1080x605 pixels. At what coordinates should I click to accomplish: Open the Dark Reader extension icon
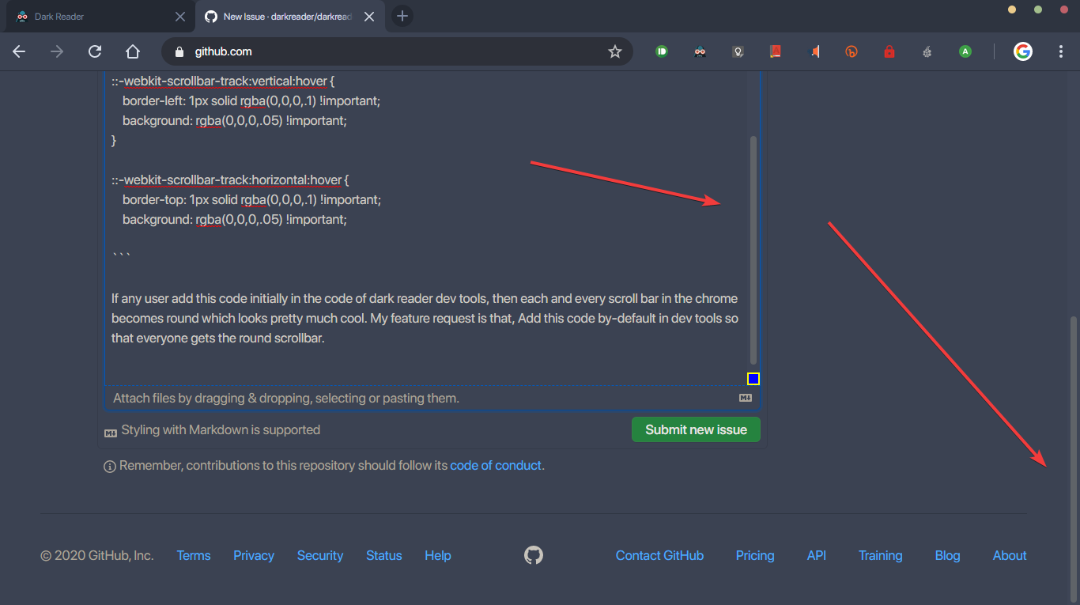700,51
